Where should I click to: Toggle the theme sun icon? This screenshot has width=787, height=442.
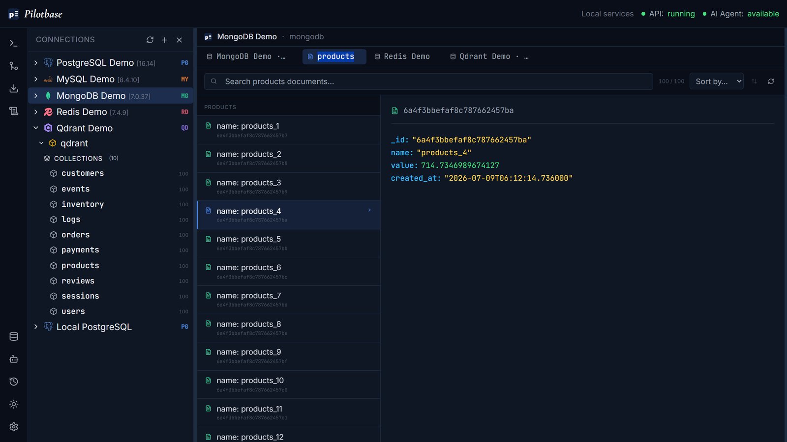14,404
